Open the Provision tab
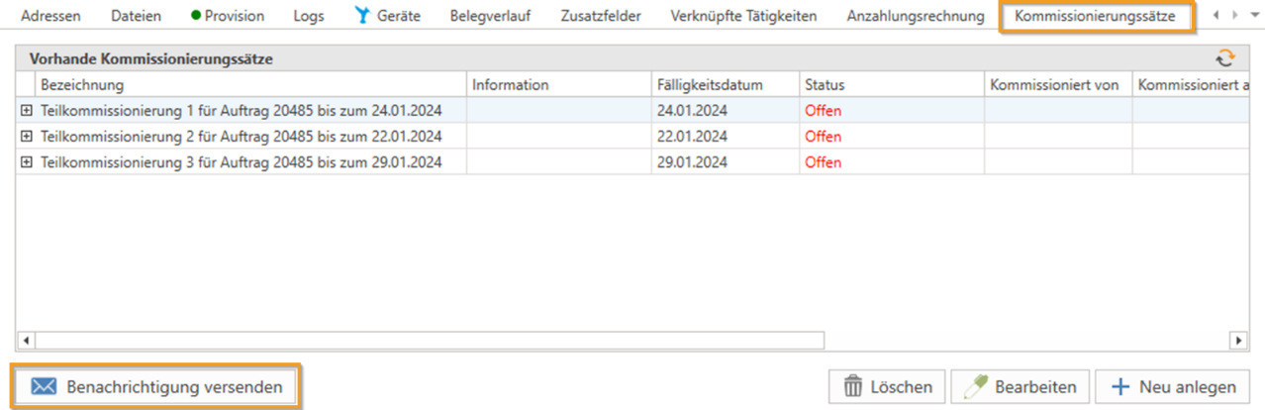Viewport: 1265px width, 410px height. 227,17
